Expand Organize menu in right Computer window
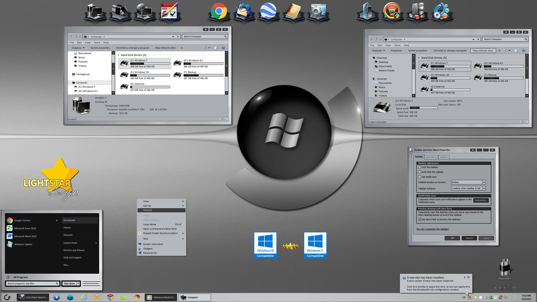This screenshot has width=537, height=302. [378, 50]
